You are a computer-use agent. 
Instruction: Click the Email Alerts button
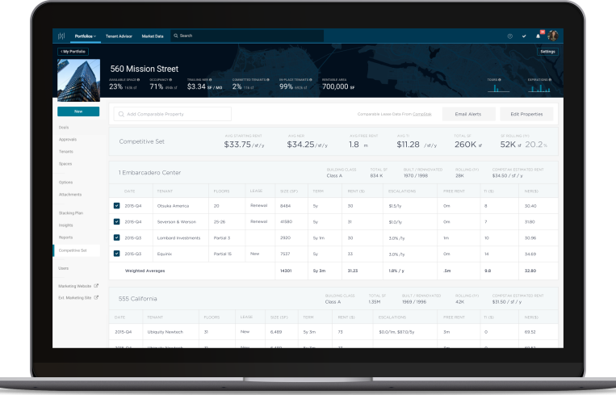[x=467, y=114]
